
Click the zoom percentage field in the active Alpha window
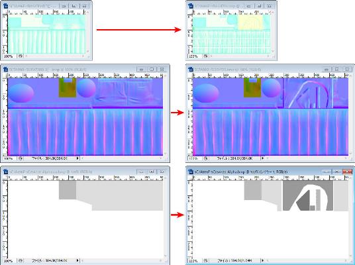tap(193, 261)
